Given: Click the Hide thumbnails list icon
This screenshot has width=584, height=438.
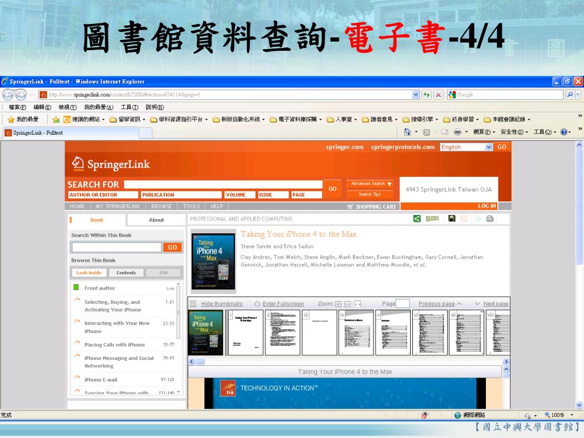Looking at the screenshot, I should tap(193, 303).
